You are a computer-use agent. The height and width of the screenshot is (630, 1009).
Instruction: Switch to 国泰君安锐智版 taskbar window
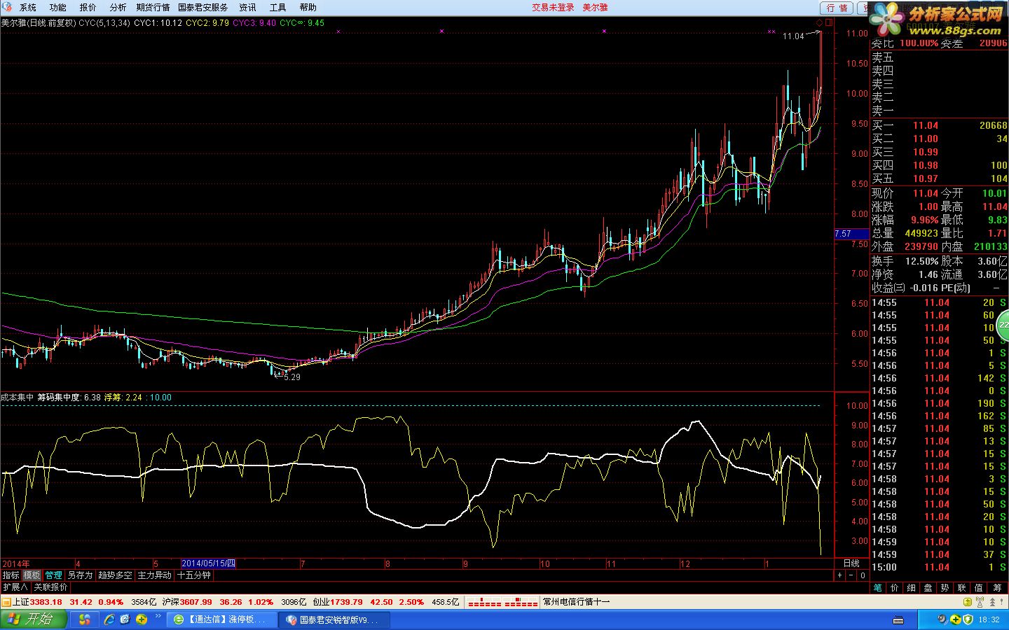coord(334,619)
